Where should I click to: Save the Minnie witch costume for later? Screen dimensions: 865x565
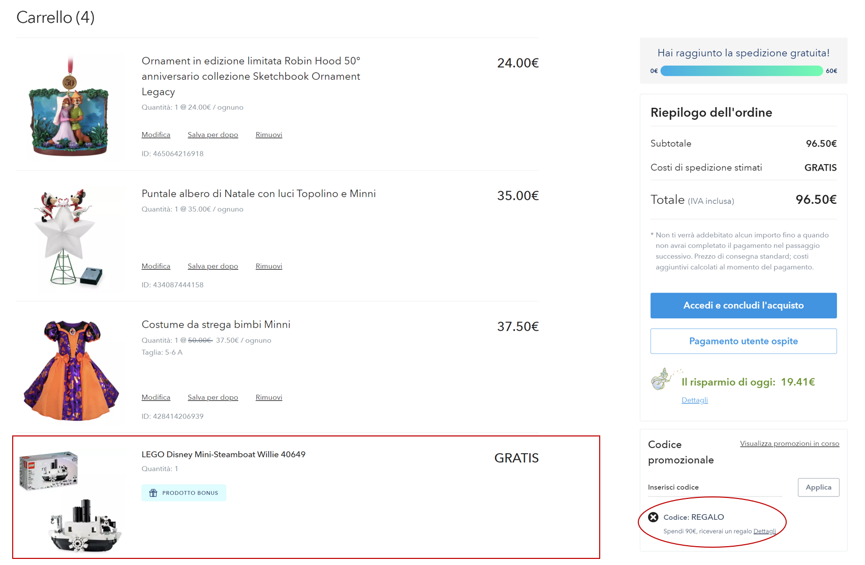[x=212, y=397]
